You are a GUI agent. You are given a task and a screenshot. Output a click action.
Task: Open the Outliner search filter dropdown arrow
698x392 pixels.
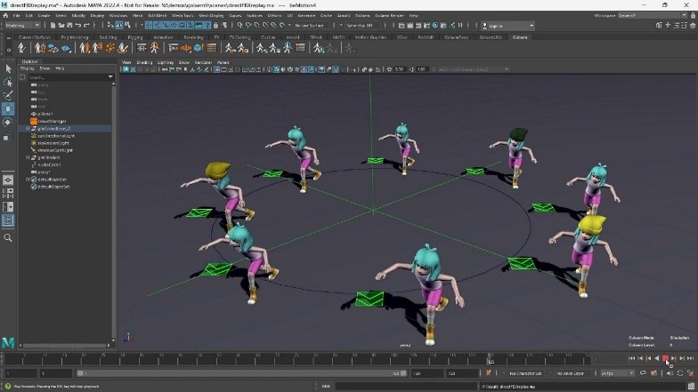110,77
